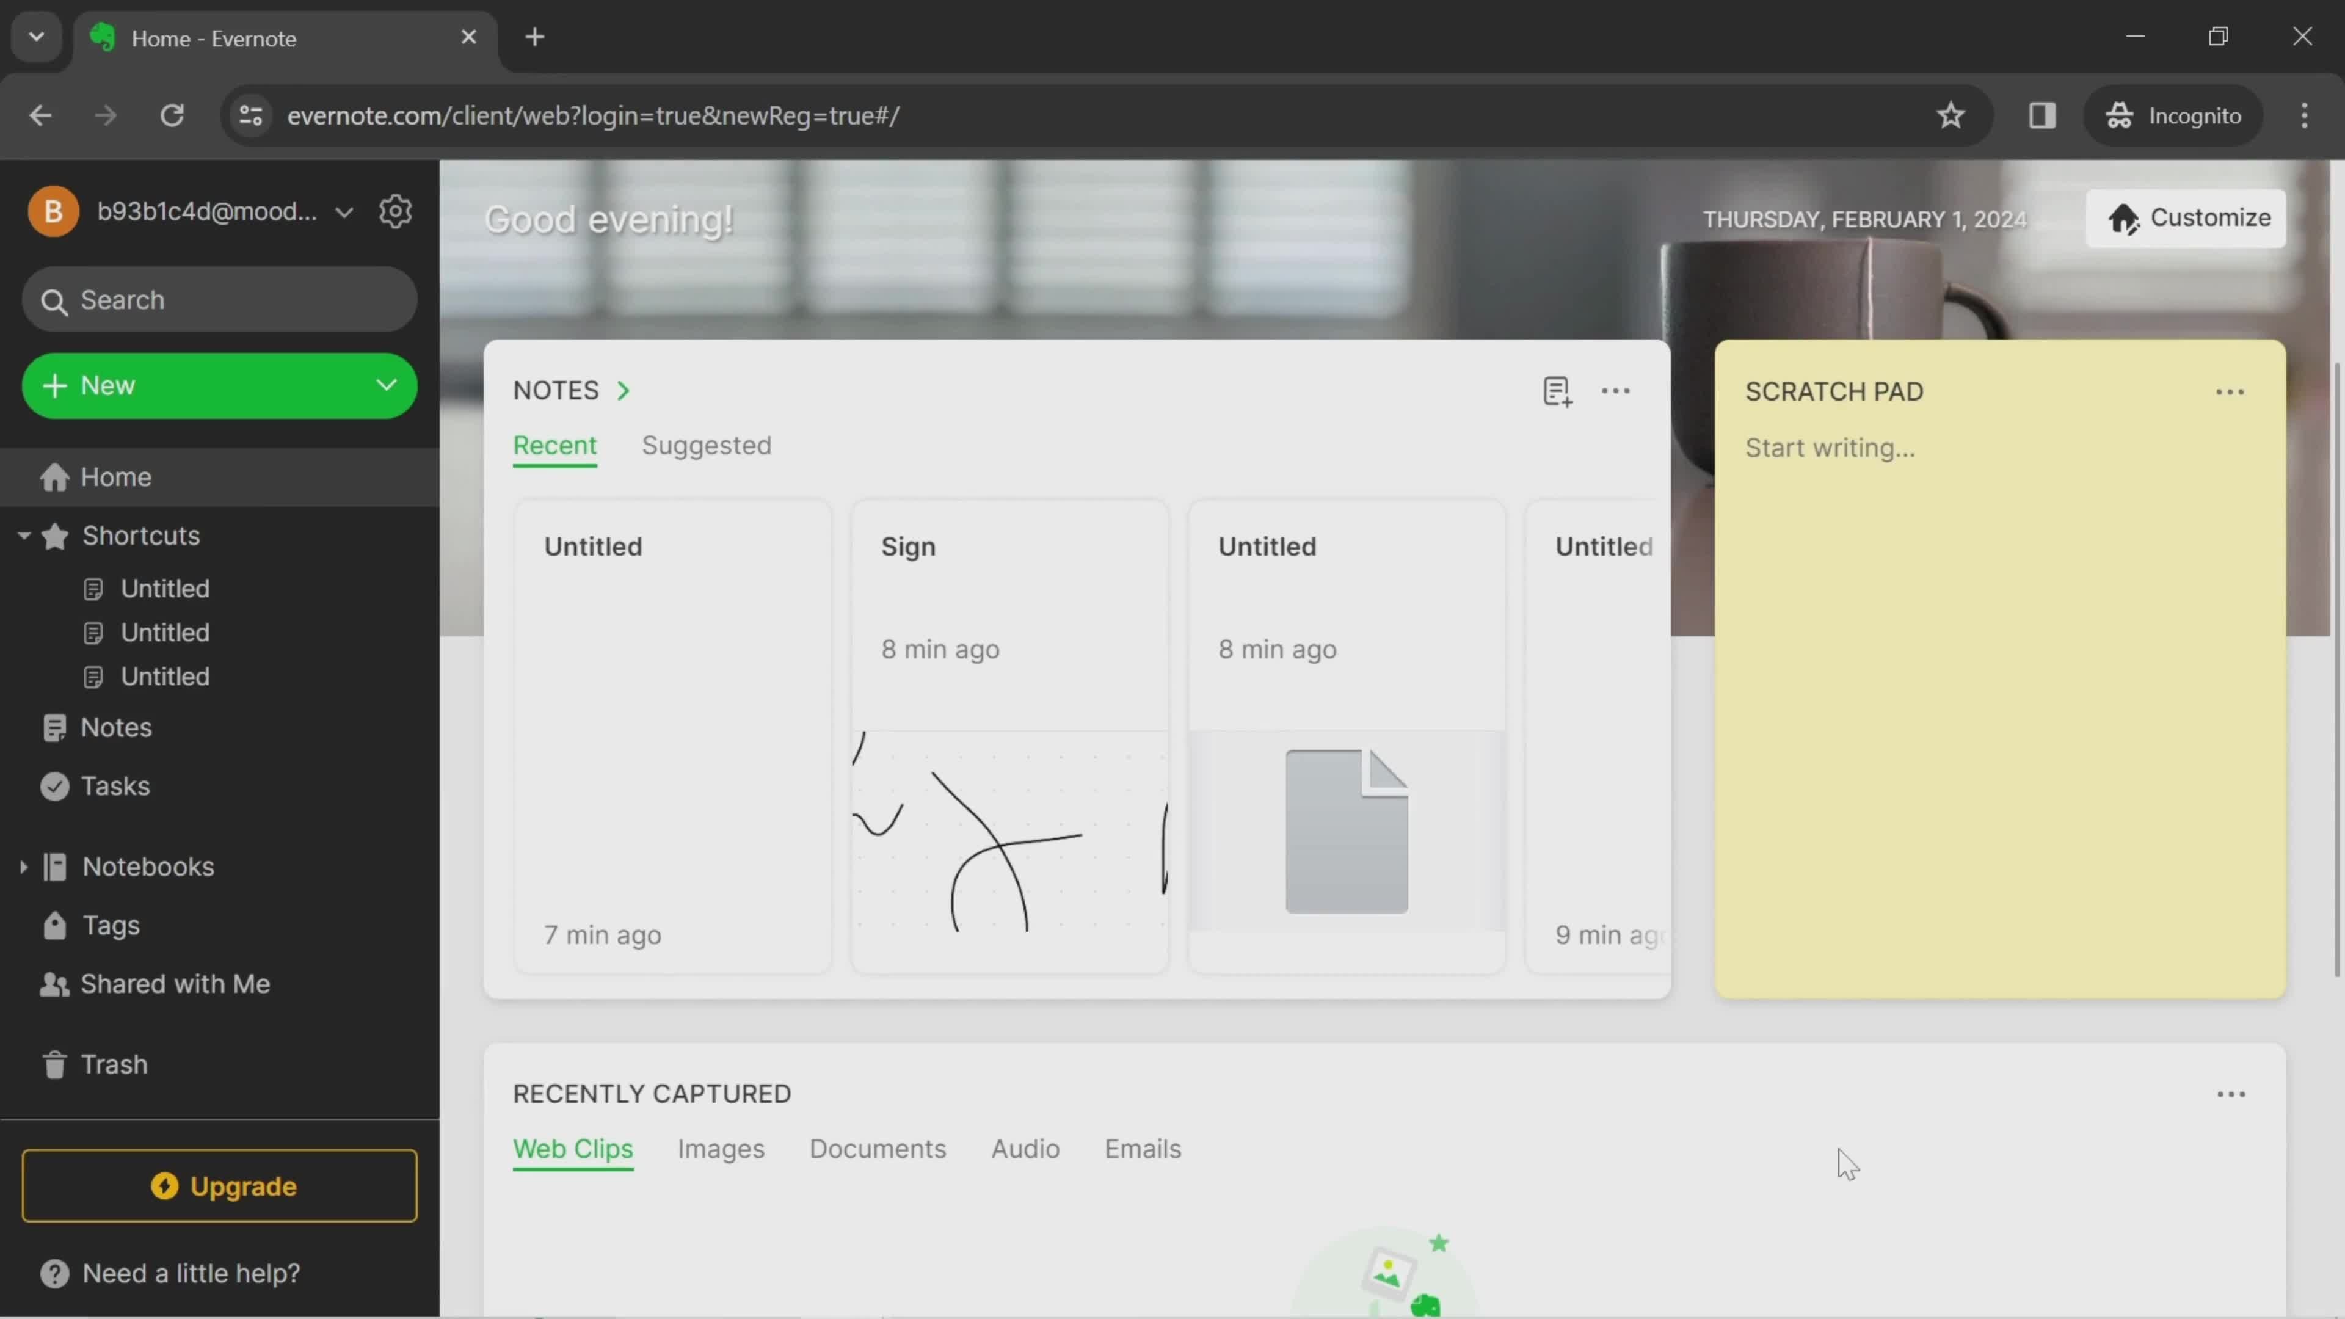Expand the account menu dropdown
The height and width of the screenshot is (1319, 2345).
(343, 211)
